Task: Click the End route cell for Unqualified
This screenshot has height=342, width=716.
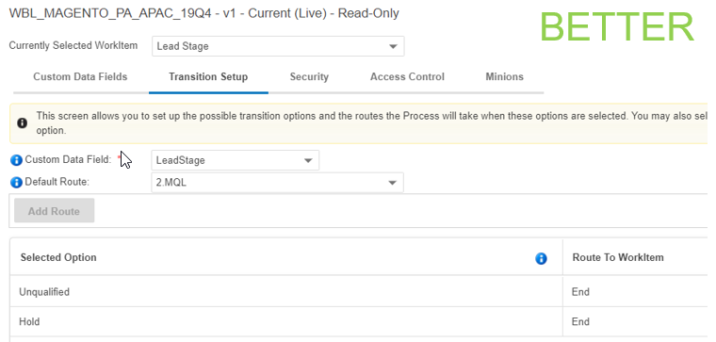Action: tap(580, 292)
